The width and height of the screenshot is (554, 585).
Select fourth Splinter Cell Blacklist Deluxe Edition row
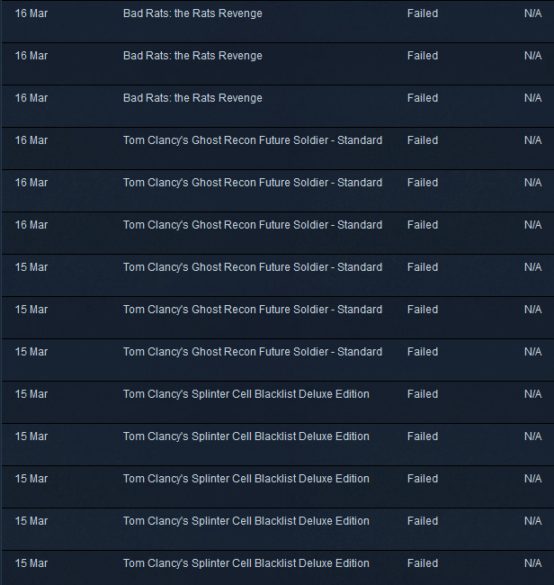click(x=278, y=529)
